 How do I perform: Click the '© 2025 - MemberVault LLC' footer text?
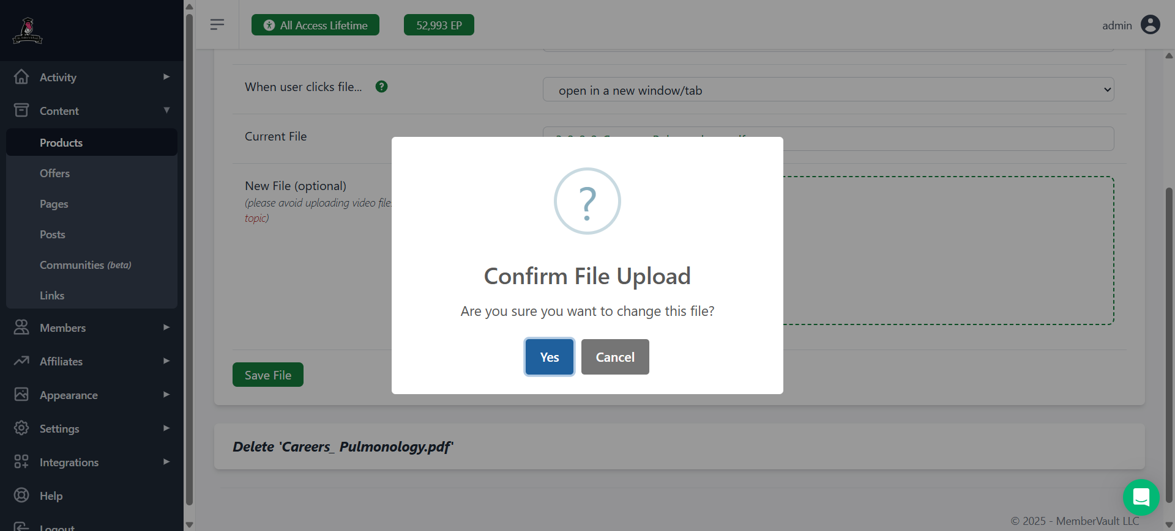click(1075, 521)
